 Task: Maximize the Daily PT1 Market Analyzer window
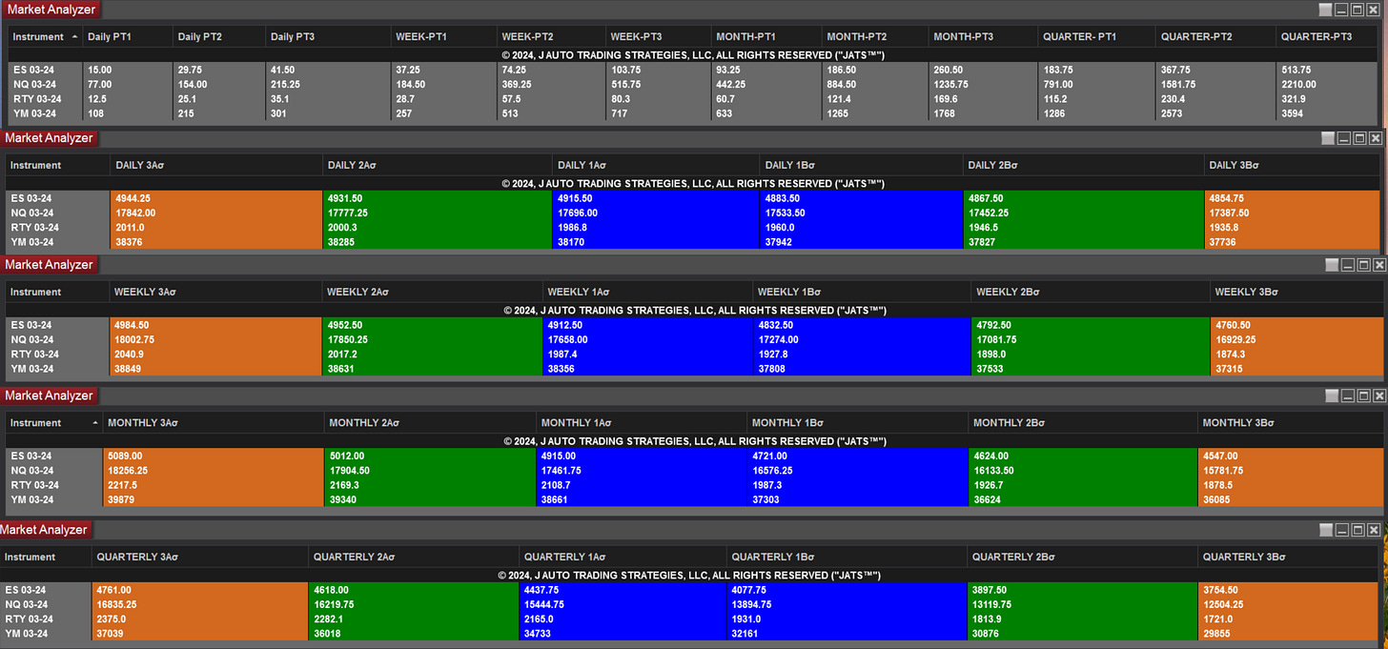[1358, 9]
